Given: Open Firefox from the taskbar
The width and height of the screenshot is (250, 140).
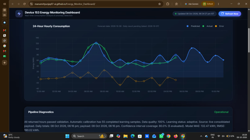Looking at the screenshot, I should (x=176, y=136).
